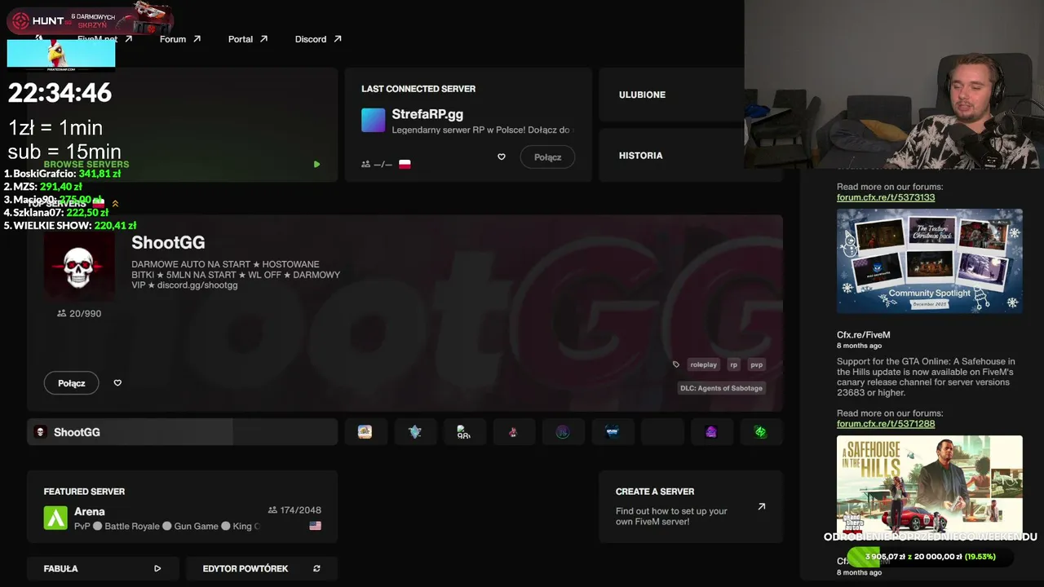Select the rp tag
This screenshot has height=587, width=1044.
[x=734, y=364]
